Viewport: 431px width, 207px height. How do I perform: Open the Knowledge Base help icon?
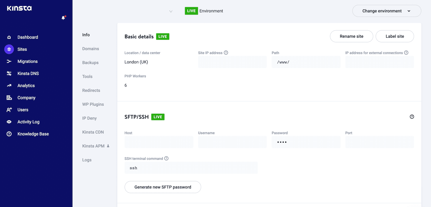(x=9, y=134)
